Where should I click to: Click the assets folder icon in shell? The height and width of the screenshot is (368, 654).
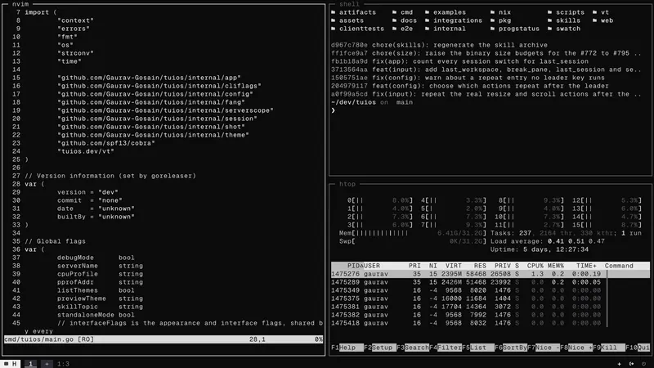(x=334, y=20)
